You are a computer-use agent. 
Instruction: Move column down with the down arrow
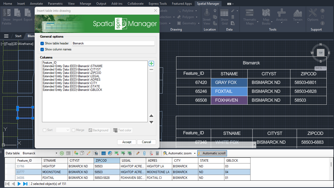[151, 122]
